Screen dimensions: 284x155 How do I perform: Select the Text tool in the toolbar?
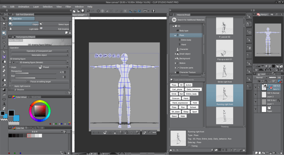coord(4,104)
